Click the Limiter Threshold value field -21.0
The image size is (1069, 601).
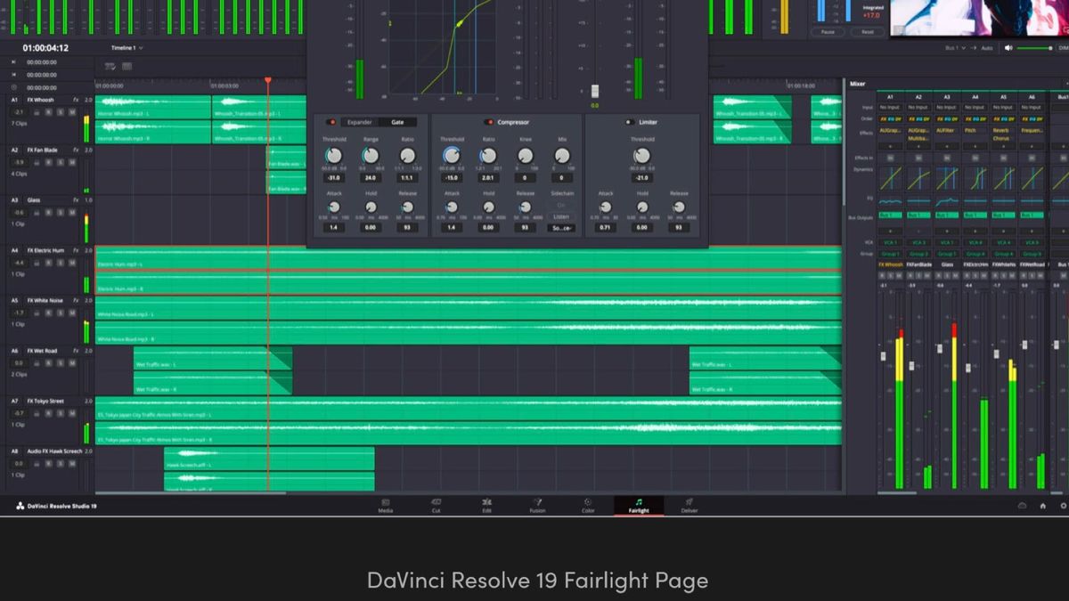(641, 178)
